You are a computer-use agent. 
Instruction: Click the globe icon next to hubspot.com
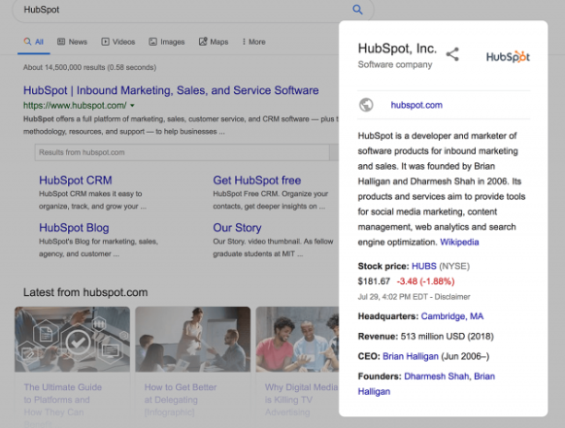[366, 105]
